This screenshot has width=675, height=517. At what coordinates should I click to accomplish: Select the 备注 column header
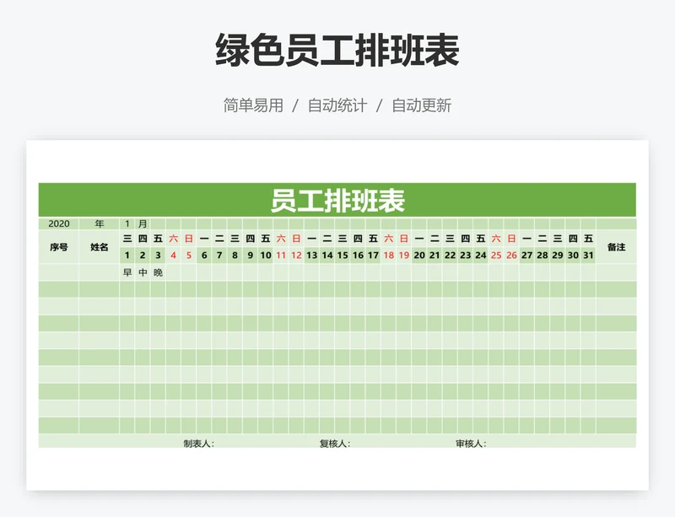(616, 247)
